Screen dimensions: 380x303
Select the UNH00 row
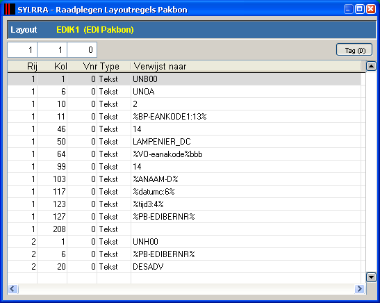point(184,242)
